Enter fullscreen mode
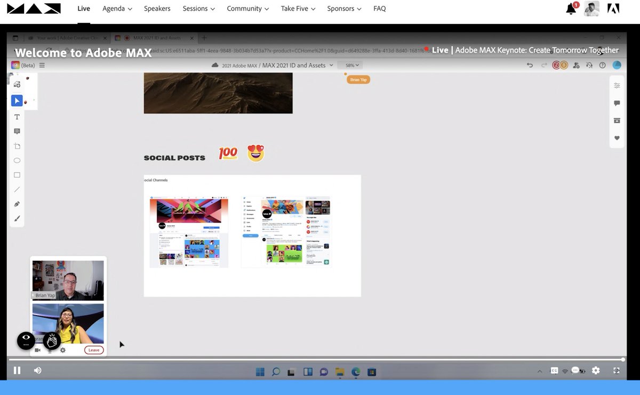 point(617,371)
